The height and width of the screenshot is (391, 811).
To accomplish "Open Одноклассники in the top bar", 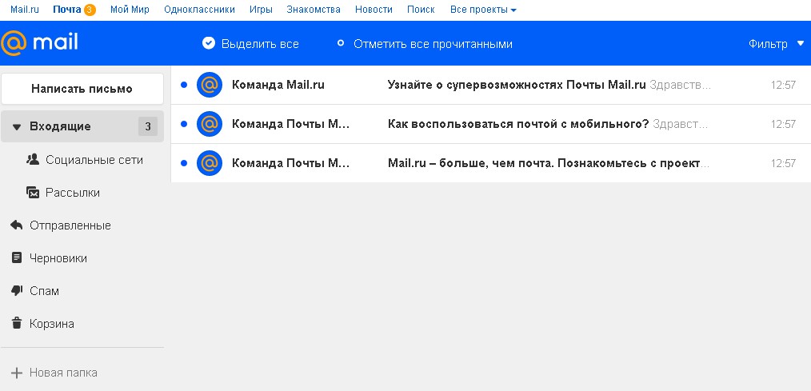I will point(199,10).
